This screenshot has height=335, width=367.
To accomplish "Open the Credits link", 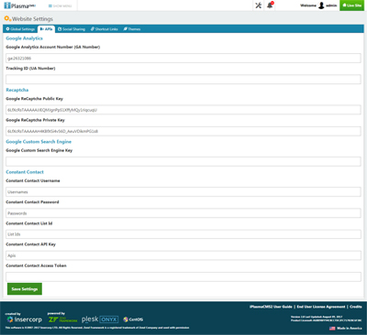I will pyautogui.click(x=356, y=307).
